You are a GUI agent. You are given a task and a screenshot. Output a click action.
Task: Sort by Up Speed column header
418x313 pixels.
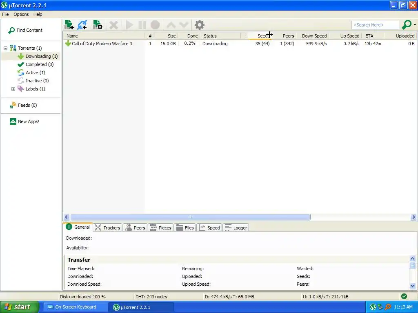point(345,36)
